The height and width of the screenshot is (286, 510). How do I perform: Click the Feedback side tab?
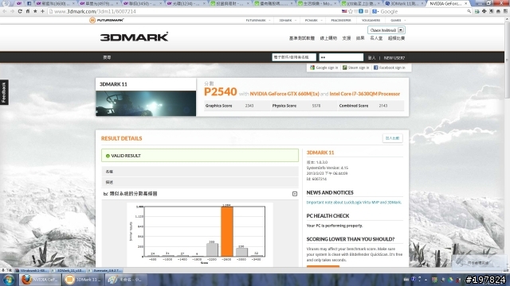4,92
